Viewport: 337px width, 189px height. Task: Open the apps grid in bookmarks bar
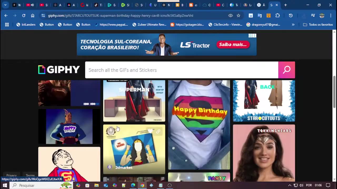7,24
